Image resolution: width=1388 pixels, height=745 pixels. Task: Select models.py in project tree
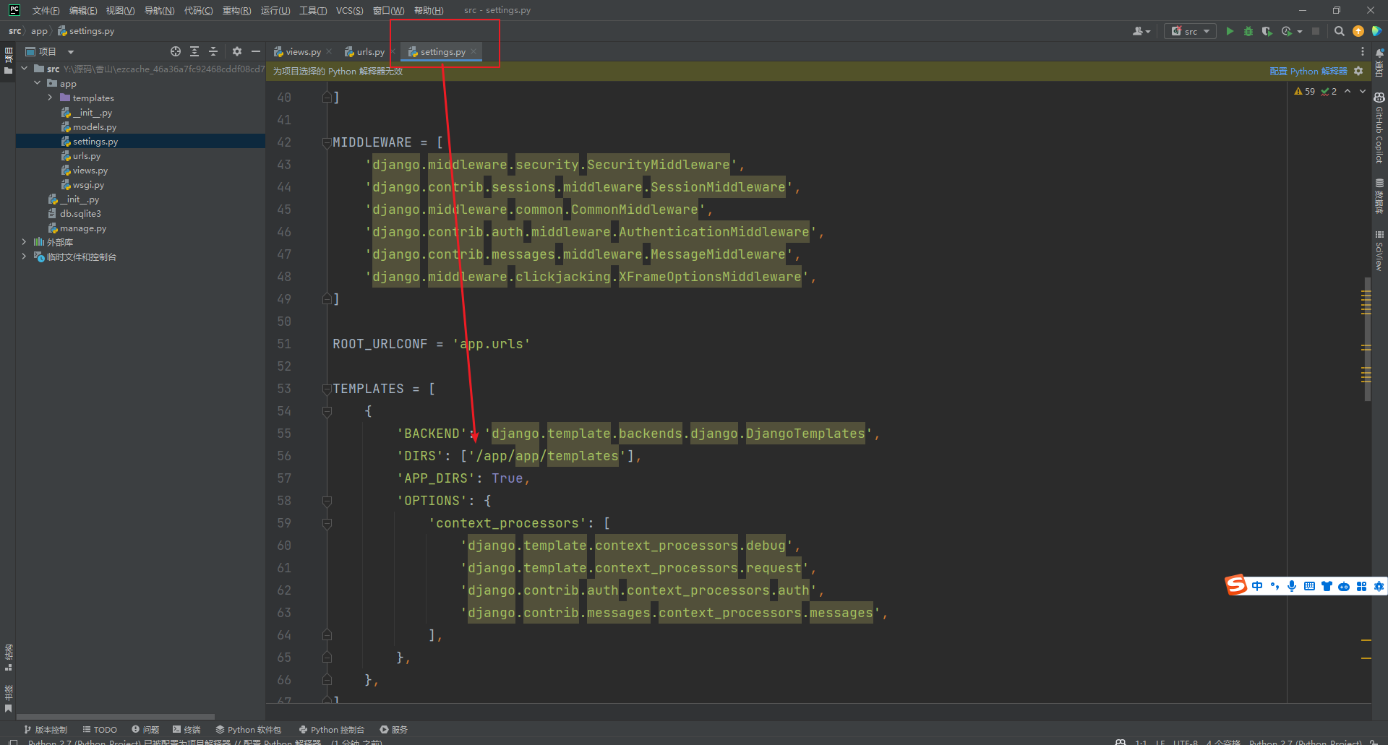94,126
